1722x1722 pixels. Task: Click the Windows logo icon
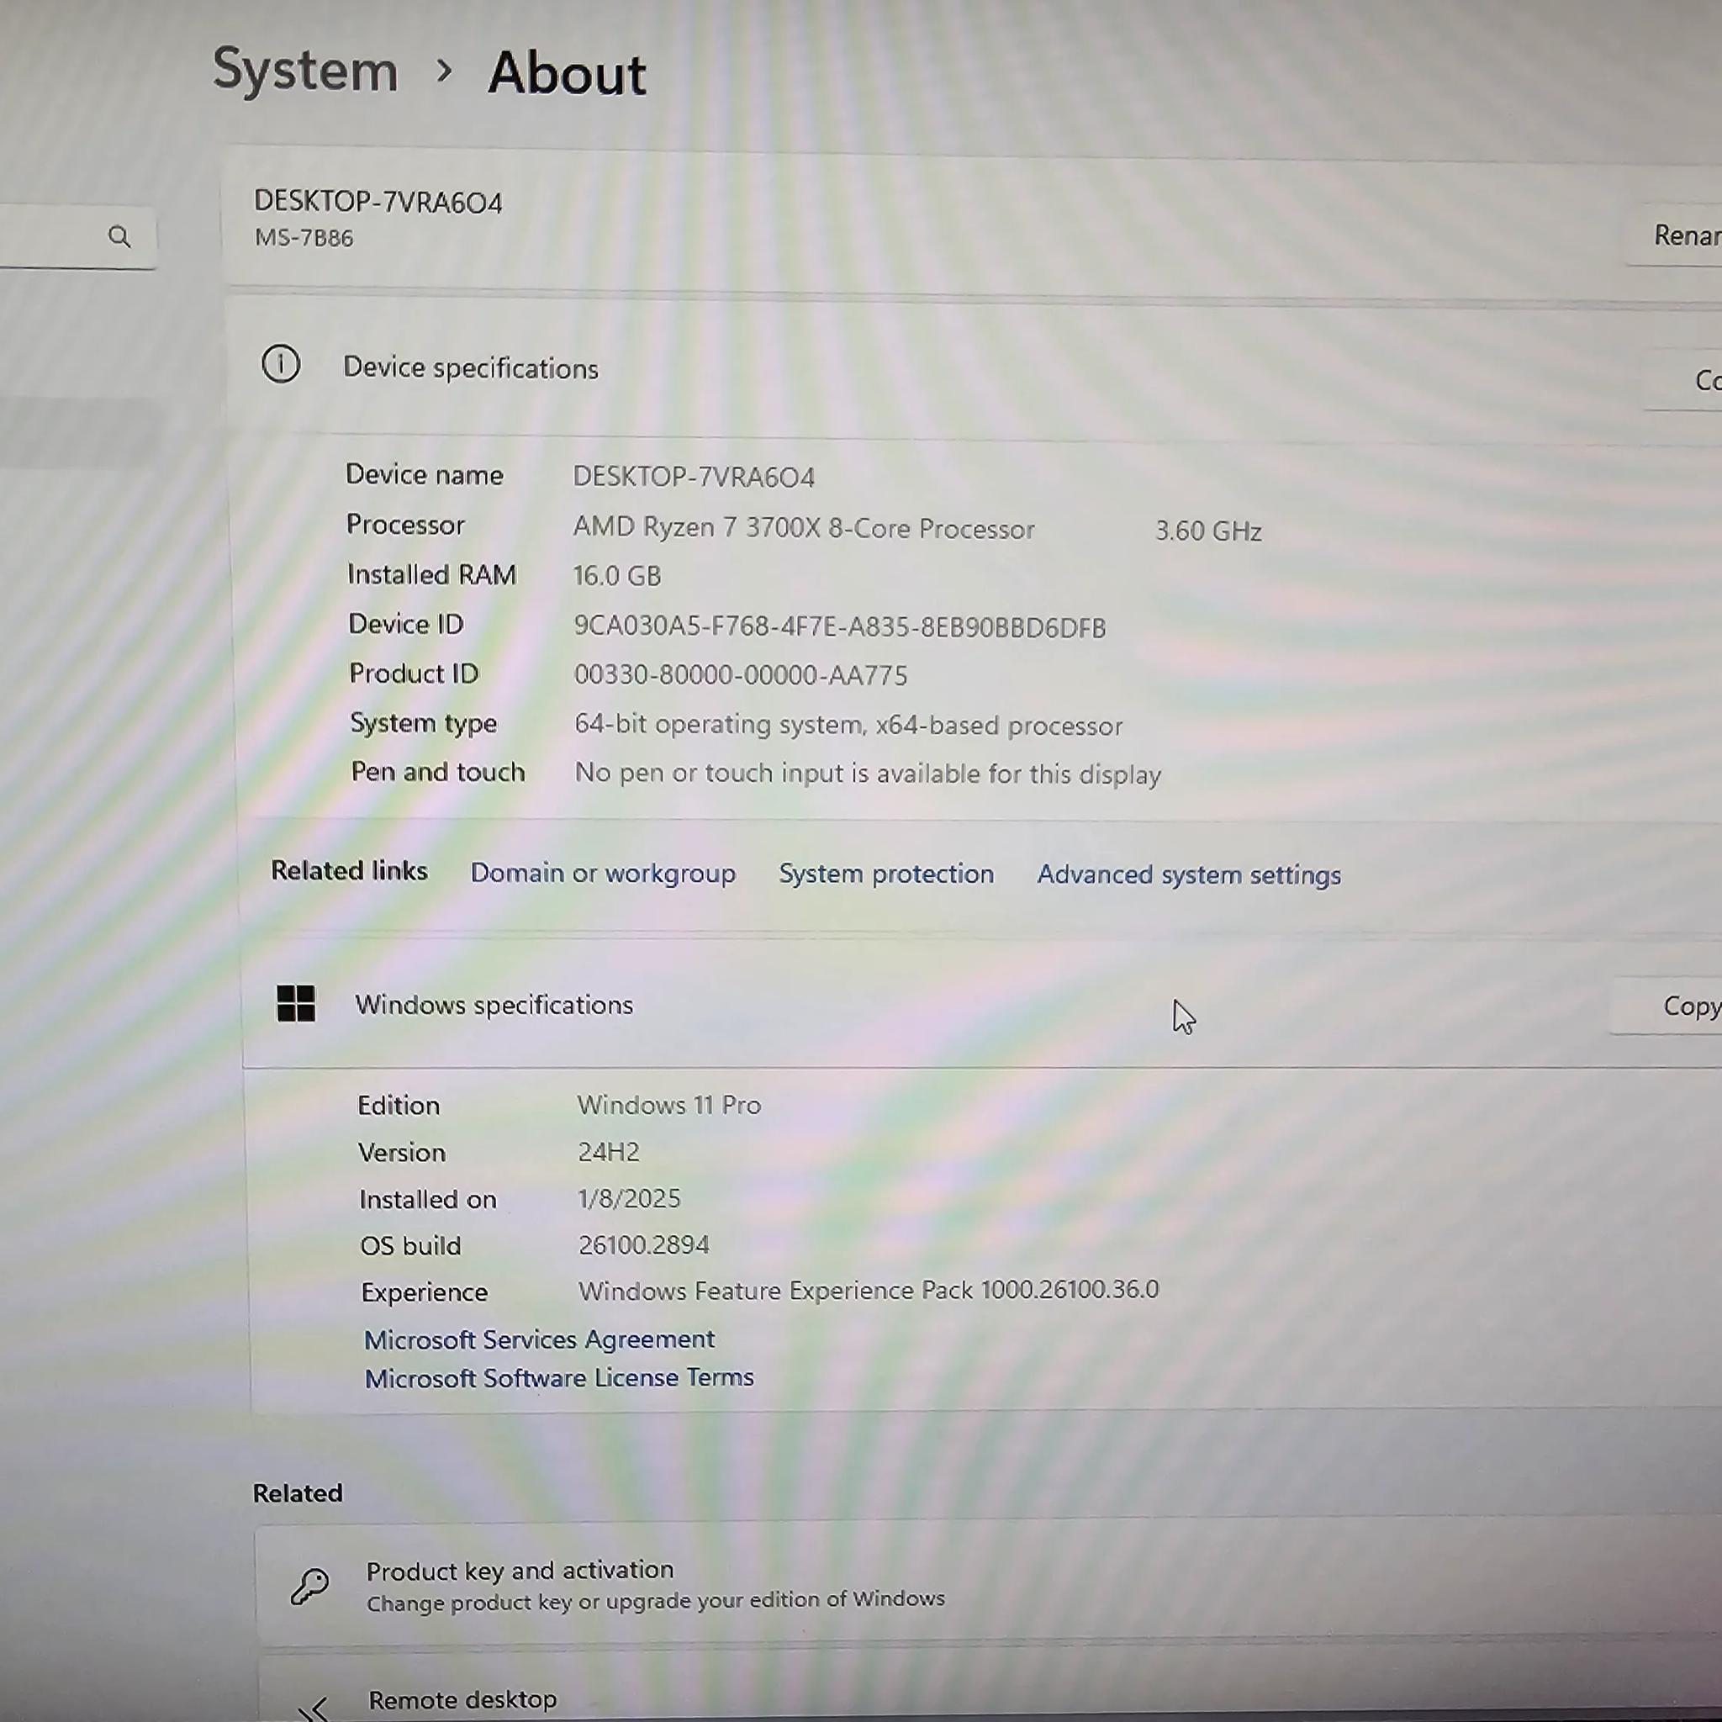click(x=296, y=1004)
